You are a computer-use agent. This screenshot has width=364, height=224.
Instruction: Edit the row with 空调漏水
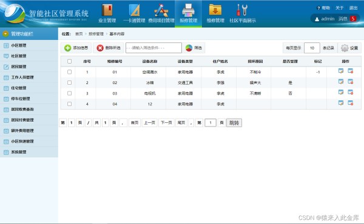tap(341, 71)
